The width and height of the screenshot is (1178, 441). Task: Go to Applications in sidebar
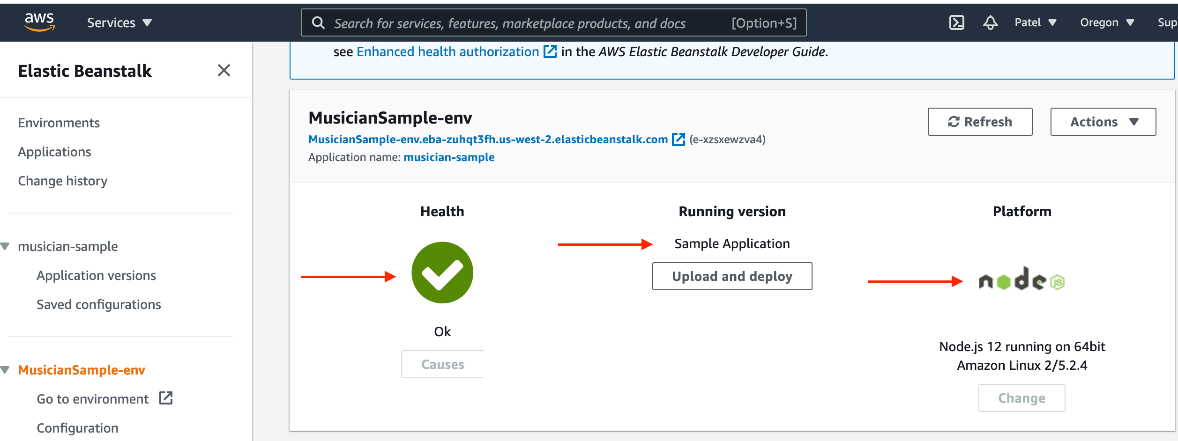54,152
